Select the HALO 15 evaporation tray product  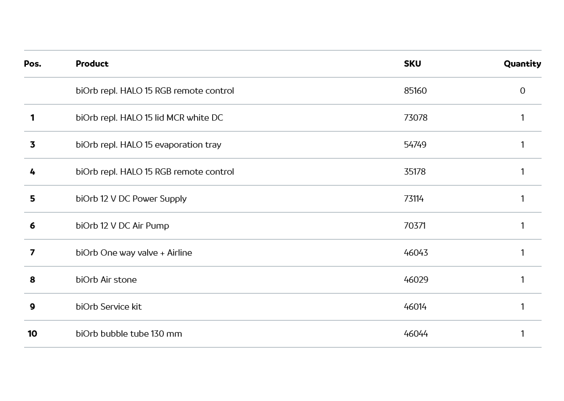(x=148, y=145)
